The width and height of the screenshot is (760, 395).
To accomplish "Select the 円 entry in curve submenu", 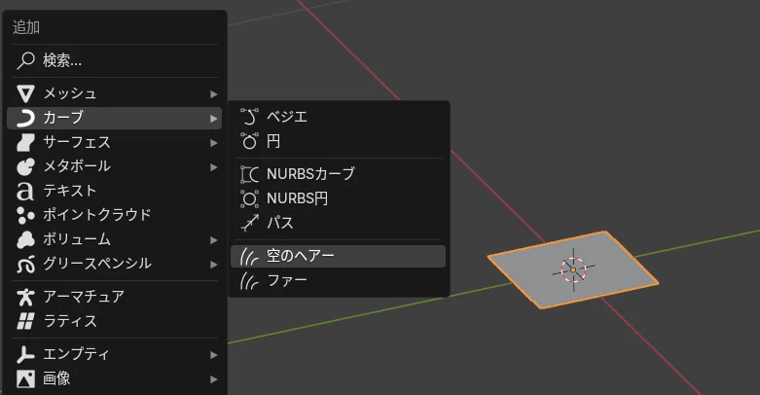I will pyautogui.click(x=338, y=141).
